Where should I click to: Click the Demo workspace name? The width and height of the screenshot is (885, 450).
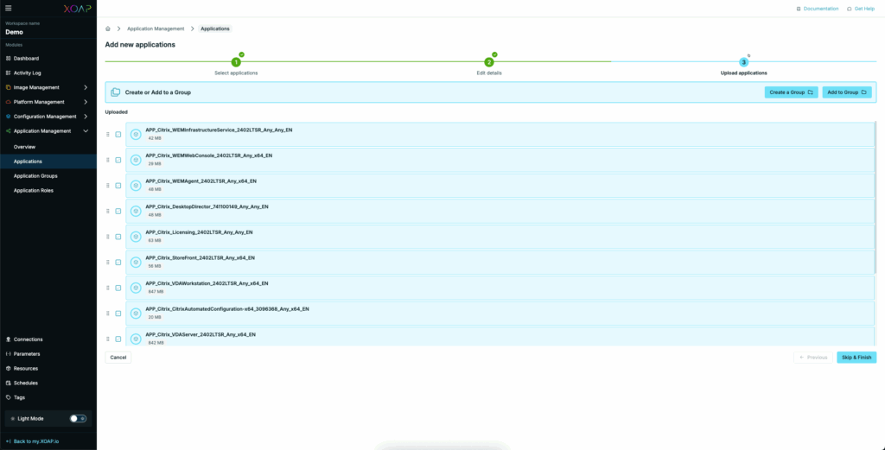click(14, 32)
